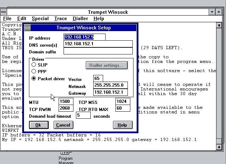Click the Vector field showing 65

tap(98, 78)
